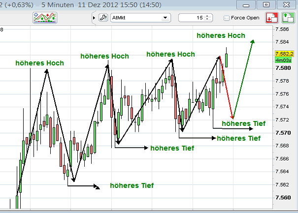Screen dimensions: 298x213
Task: Minimize the chart window
Action: tap(246, 4)
